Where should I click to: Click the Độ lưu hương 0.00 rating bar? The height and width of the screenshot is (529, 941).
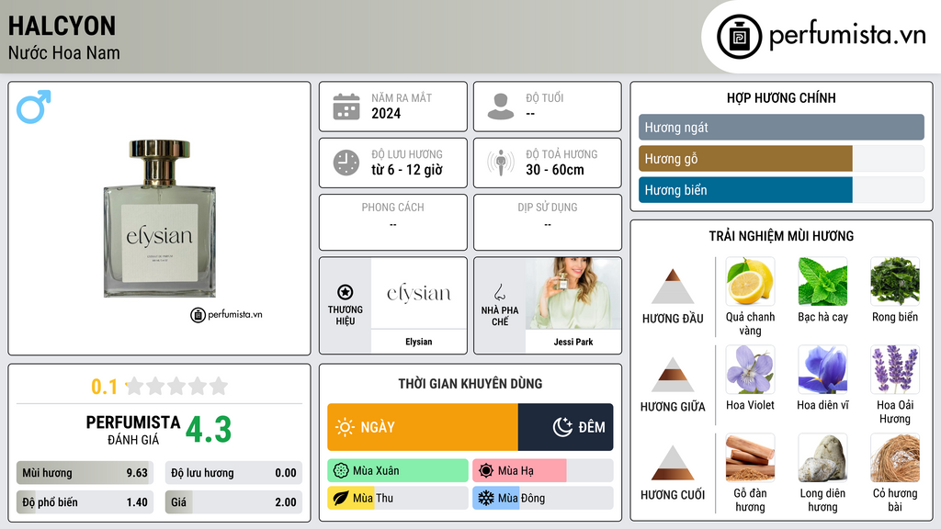[x=233, y=473]
